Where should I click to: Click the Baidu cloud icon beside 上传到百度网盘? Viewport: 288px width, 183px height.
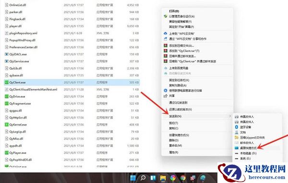pyautogui.click(x=166, y=68)
